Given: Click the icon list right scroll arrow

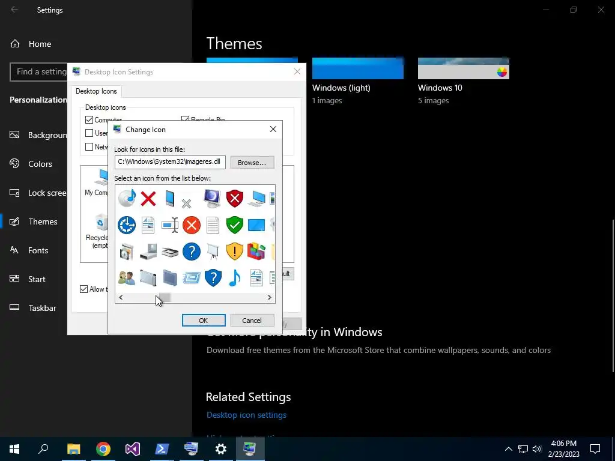Looking at the screenshot, I should [270, 298].
